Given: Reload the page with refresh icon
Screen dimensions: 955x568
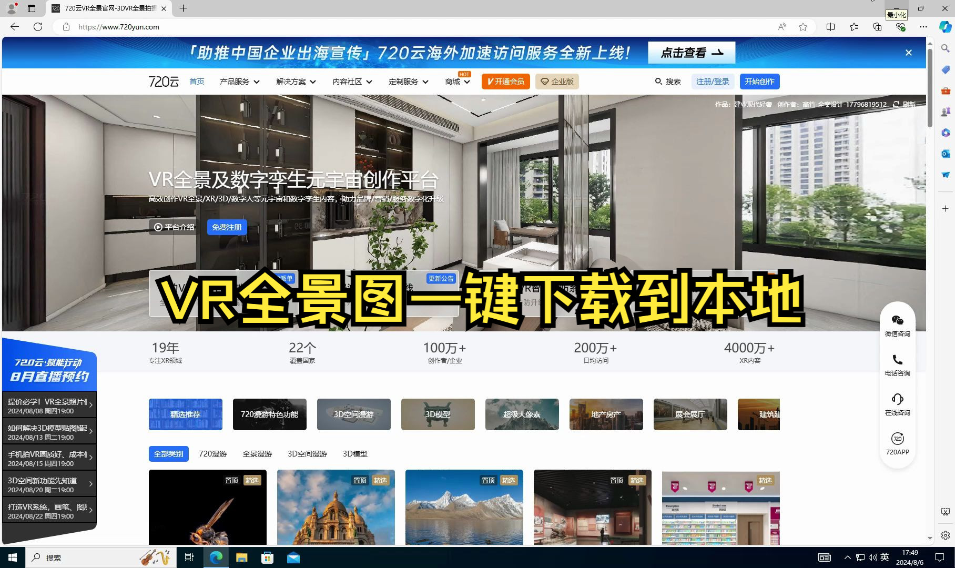Looking at the screenshot, I should pos(38,27).
